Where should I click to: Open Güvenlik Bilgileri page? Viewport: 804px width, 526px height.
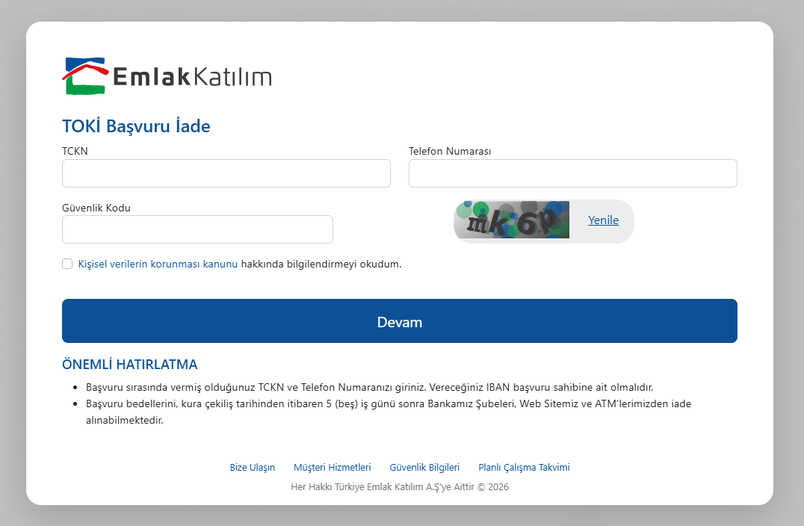424,468
